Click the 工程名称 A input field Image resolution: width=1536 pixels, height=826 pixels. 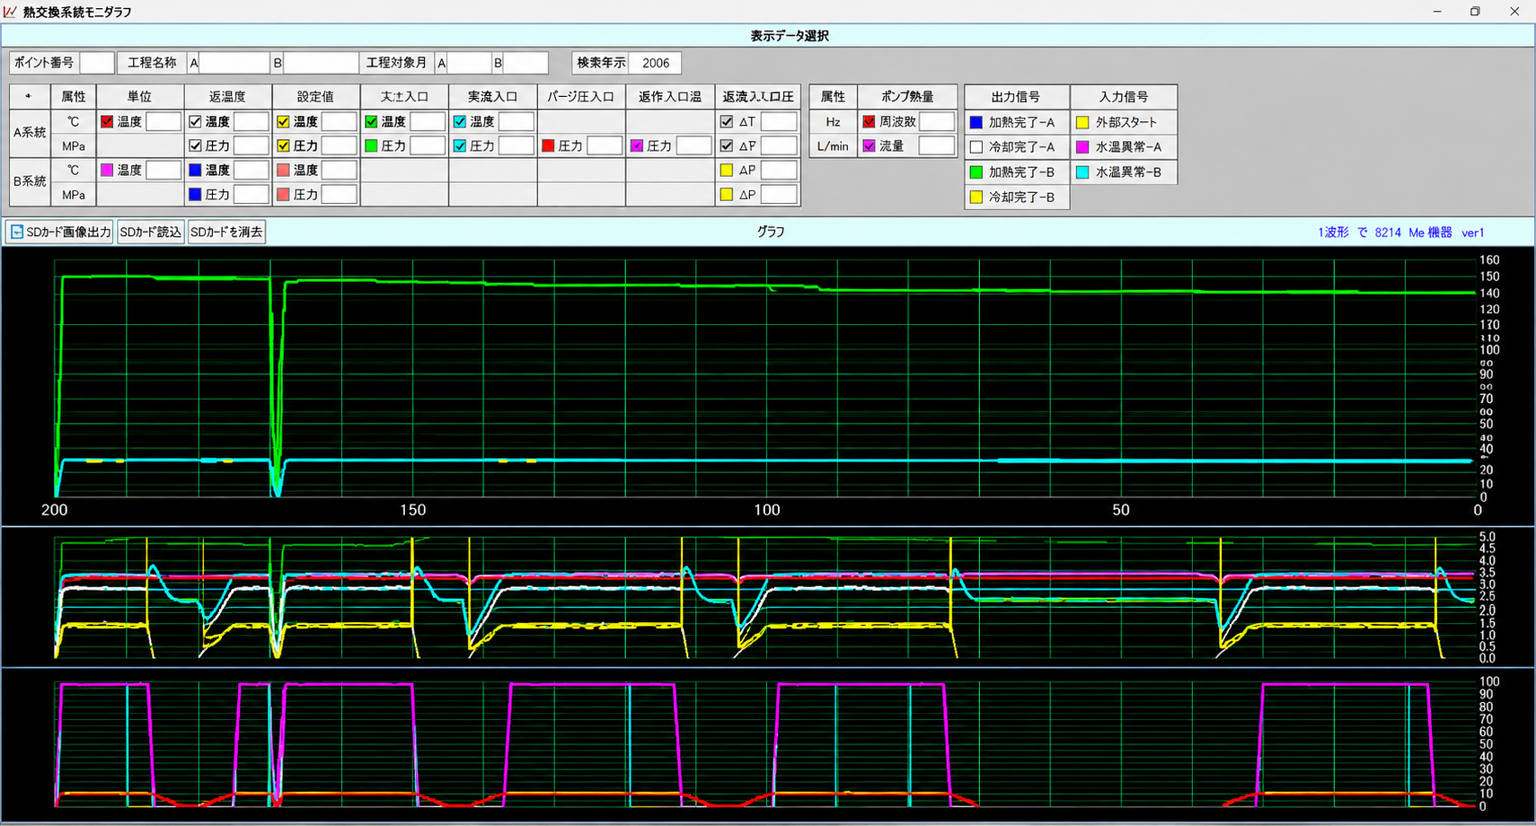(234, 63)
